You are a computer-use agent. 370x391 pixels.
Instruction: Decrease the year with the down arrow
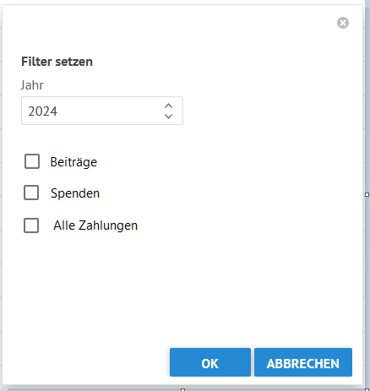pos(168,116)
